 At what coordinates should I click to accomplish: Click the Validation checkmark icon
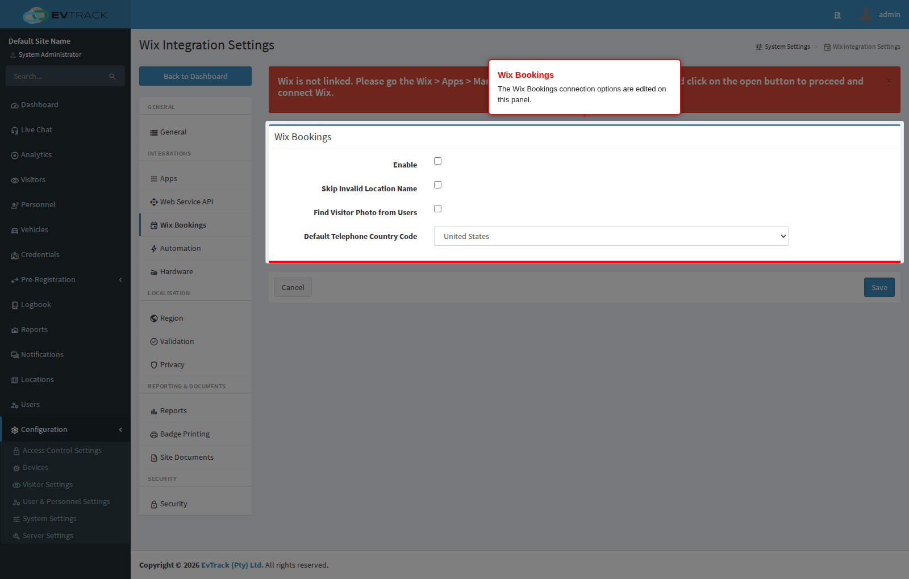pos(154,342)
